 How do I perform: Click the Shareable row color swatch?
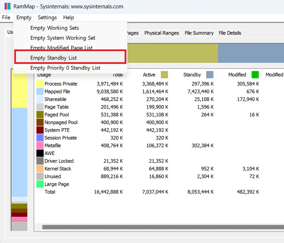40,99
